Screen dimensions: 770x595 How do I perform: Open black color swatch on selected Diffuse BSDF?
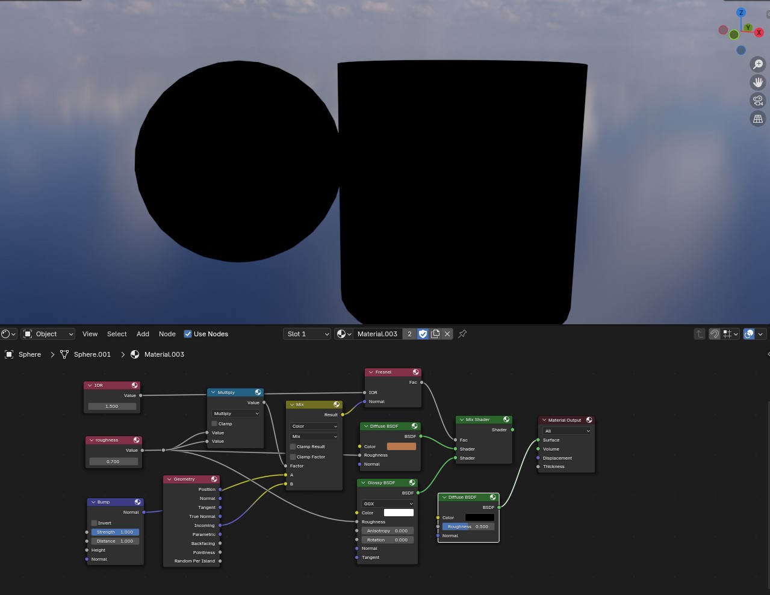point(480,517)
